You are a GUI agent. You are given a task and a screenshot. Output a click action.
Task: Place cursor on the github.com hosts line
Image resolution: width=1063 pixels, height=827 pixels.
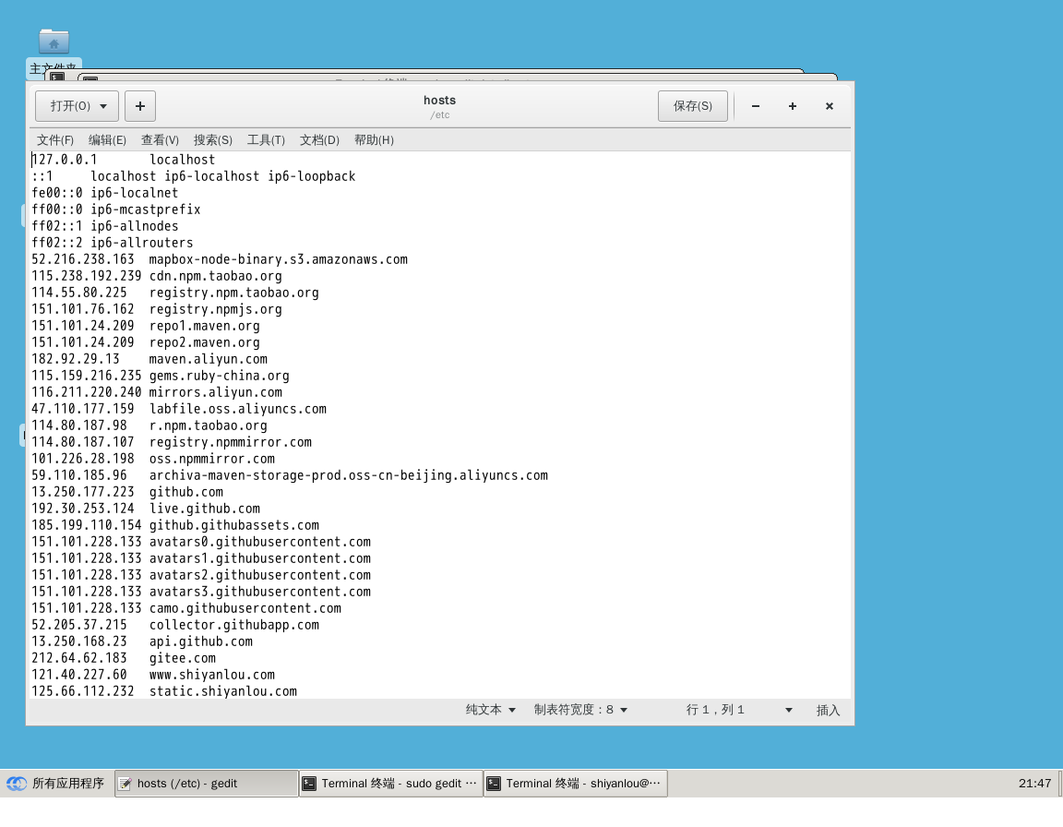[186, 492]
